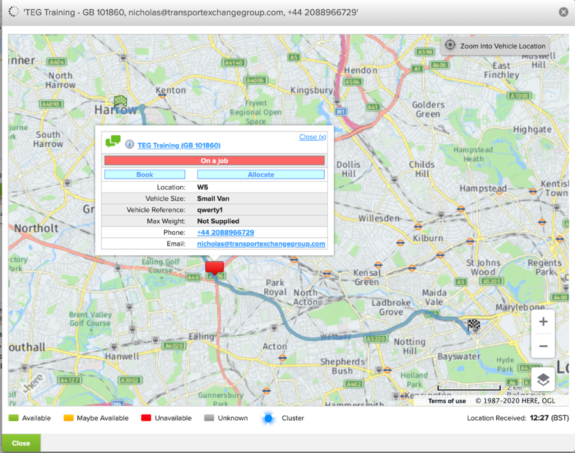The height and width of the screenshot is (453, 575).
Task: Zoom in with the plus button
Action: (543, 322)
